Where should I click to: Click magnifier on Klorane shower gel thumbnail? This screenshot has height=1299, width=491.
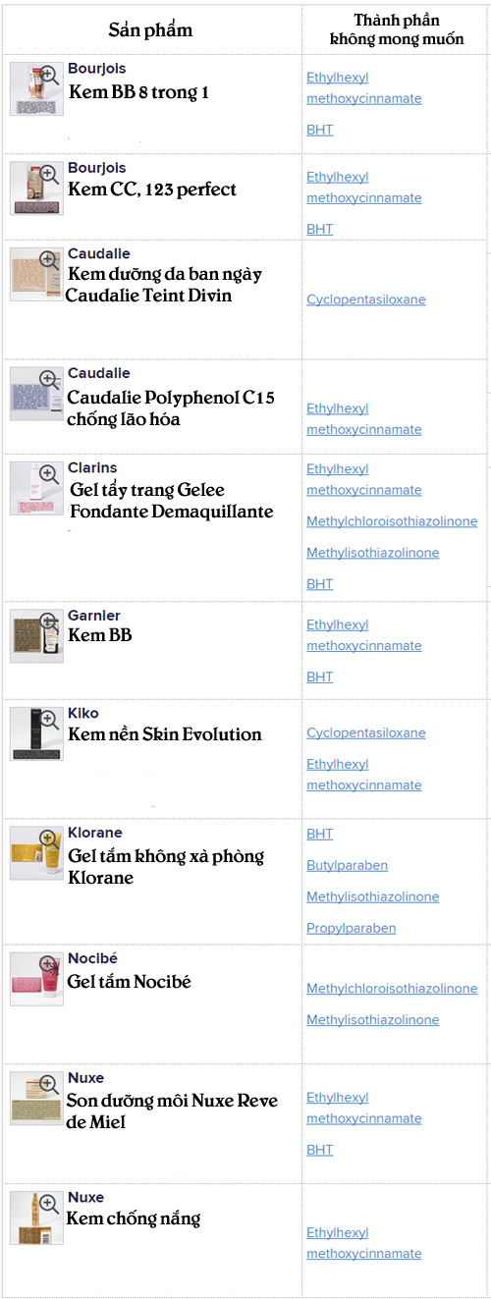click(48, 839)
